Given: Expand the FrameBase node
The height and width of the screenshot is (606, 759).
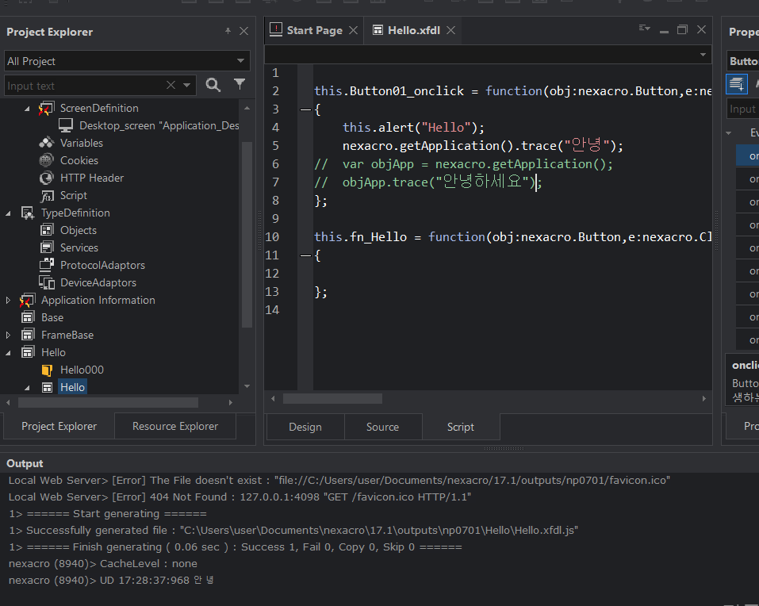Looking at the screenshot, I should pos(8,335).
